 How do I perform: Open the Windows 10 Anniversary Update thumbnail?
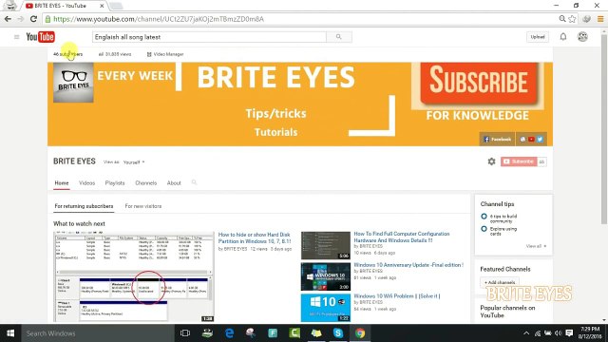326,276
